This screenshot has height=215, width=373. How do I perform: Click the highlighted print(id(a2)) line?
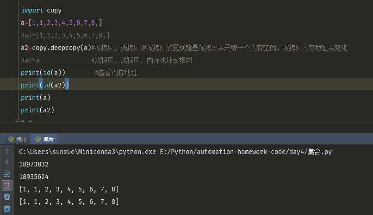tap(45, 85)
